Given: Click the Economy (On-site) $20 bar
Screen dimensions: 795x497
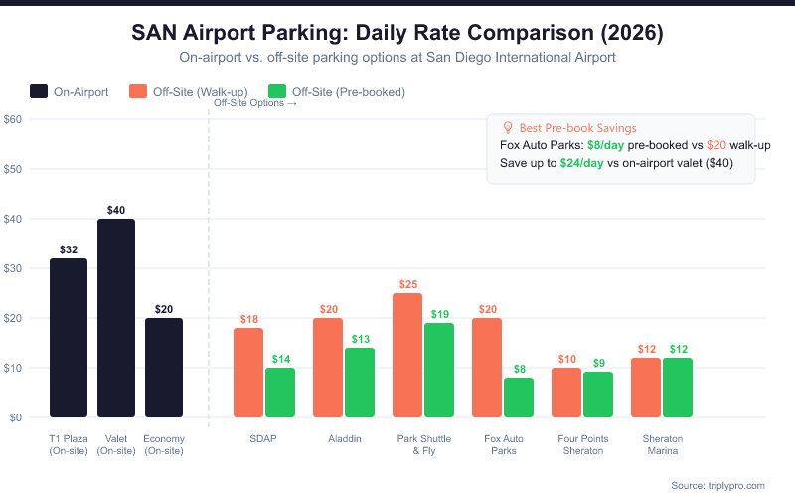Looking at the screenshot, I should pyautogui.click(x=164, y=368).
